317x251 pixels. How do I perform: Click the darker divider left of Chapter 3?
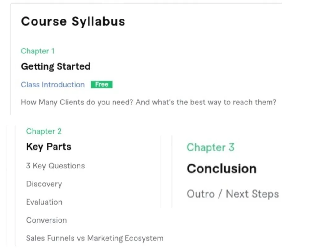[x=172, y=172]
